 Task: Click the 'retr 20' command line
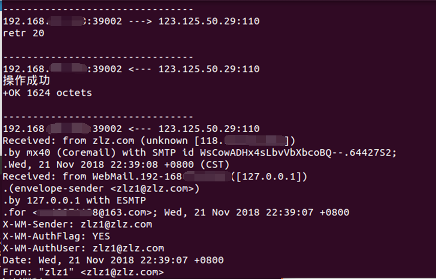click(24, 33)
